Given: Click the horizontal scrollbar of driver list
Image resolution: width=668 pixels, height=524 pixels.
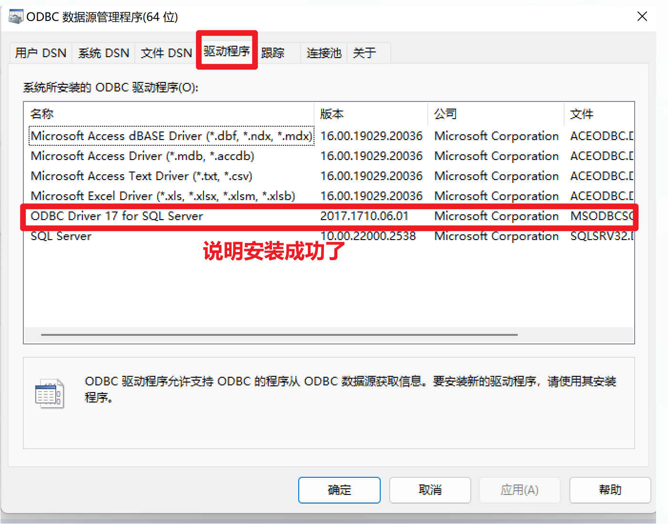Looking at the screenshot, I should click(x=279, y=335).
